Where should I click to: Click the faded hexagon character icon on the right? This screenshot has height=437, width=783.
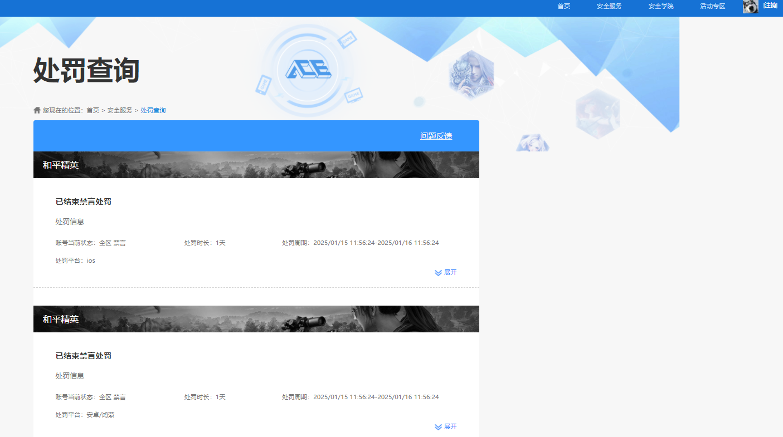tap(597, 114)
